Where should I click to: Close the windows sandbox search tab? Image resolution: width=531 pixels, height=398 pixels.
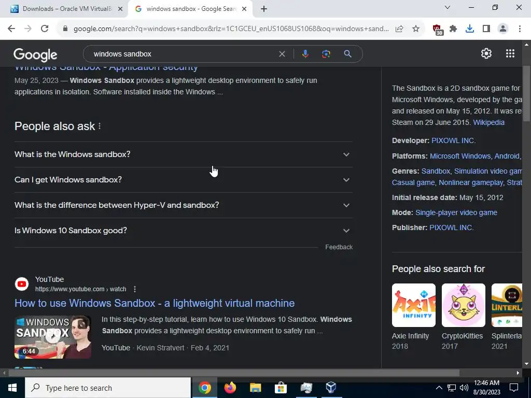244,9
